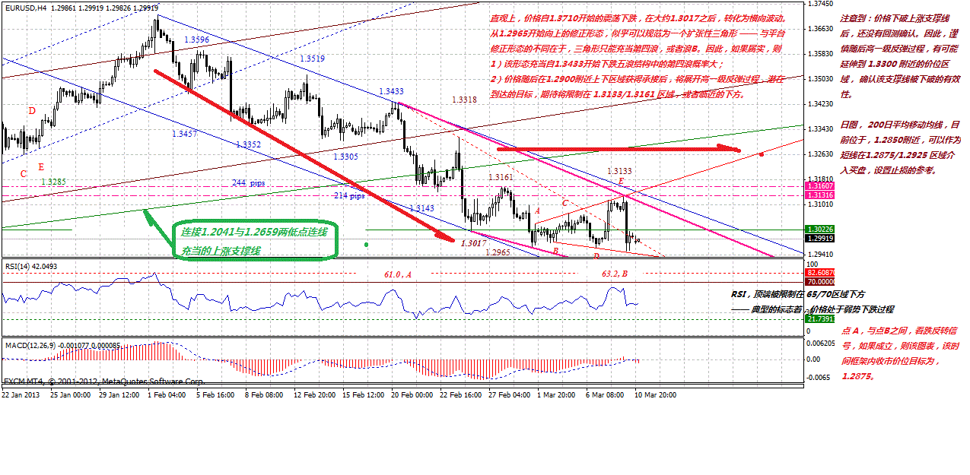
Task: Click the 1.33430 price axis value
Action: tap(821, 128)
